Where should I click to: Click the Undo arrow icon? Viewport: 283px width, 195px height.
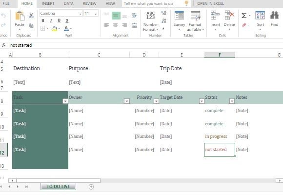[3, 16]
